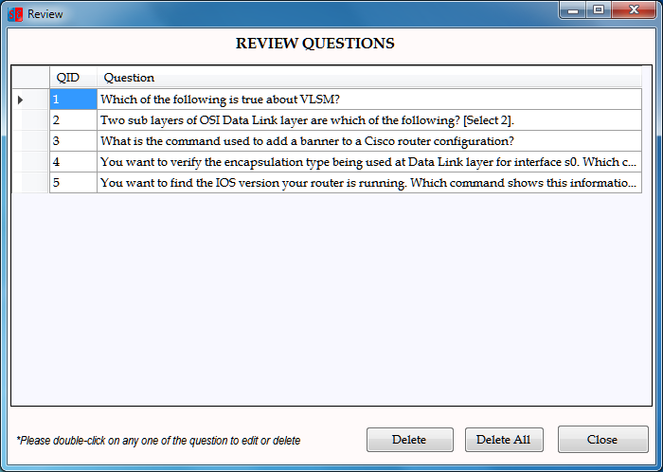Viewport: 663px width, 472px height.
Task: Click the Question column header
Action: [x=369, y=78]
